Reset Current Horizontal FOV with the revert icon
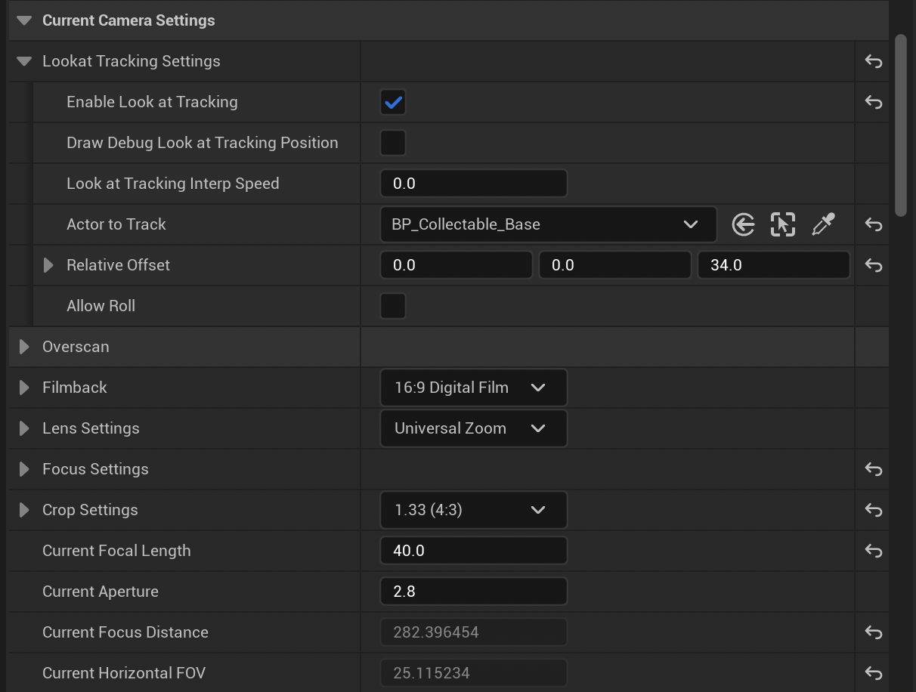Screen dimensions: 916x692 pyautogui.click(x=873, y=673)
